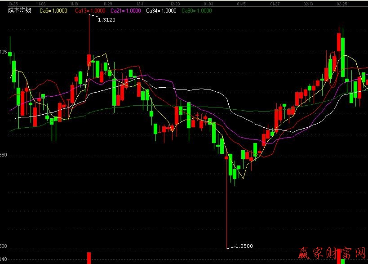Click the 成本均线 indicator title
The height and width of the screenshot is (264, 368).
[20, 10]
